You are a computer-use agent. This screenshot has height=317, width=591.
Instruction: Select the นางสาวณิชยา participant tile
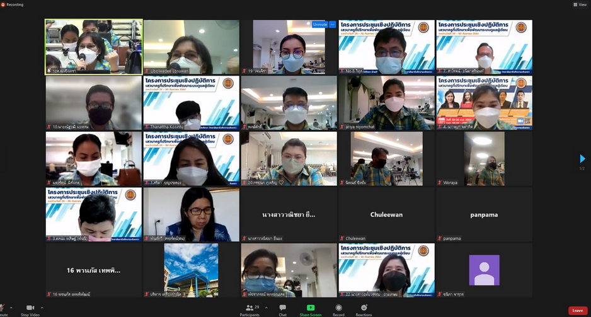point(289,214)
